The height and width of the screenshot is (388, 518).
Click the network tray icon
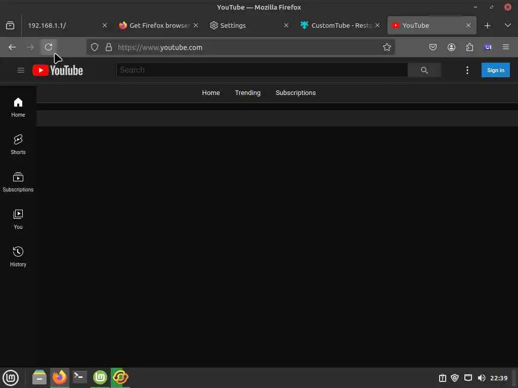click(x=468, y=378)
